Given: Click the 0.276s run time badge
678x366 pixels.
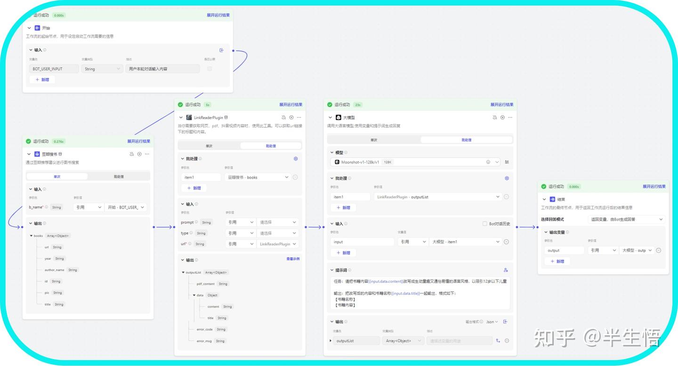Looking at the screenshot, I should coord(58,141).
